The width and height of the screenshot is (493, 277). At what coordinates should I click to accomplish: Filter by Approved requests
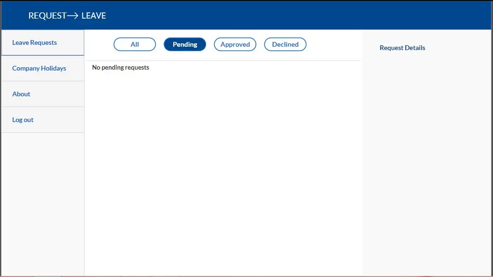235,44
